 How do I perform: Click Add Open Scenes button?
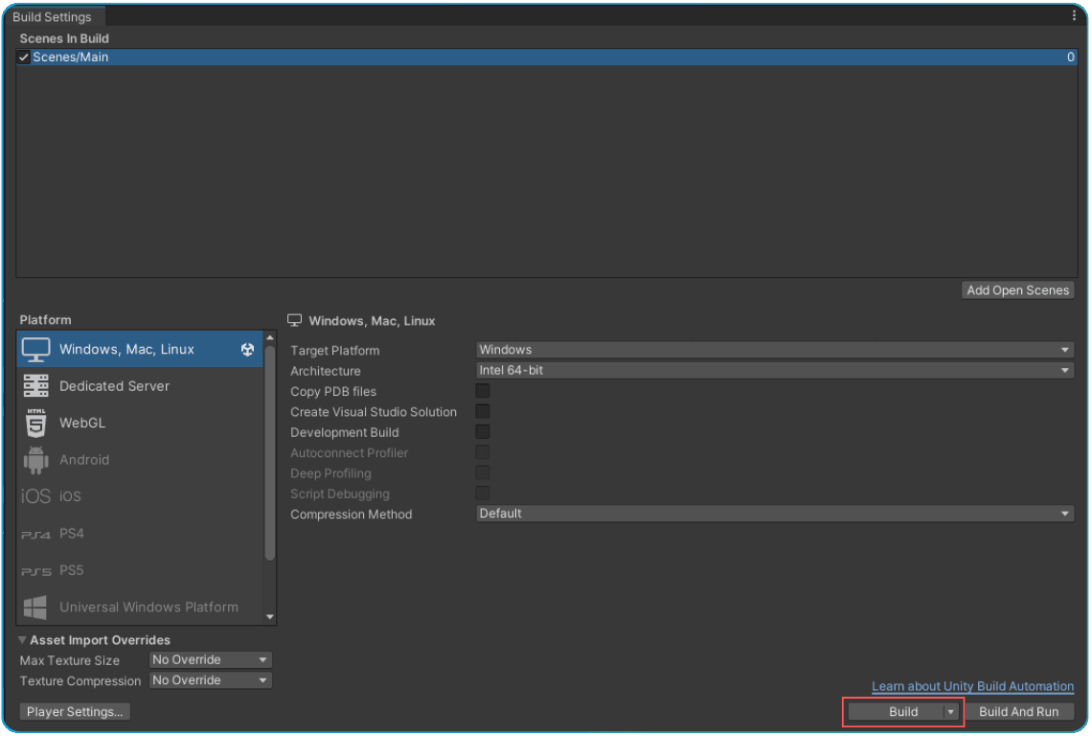(1017, 290)
